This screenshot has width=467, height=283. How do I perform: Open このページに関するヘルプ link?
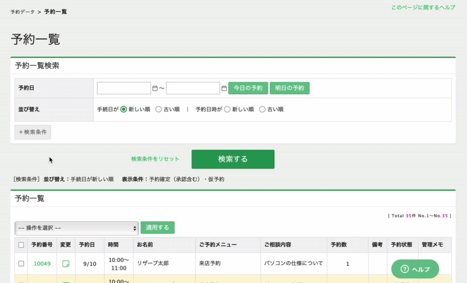tap(423, 7)
